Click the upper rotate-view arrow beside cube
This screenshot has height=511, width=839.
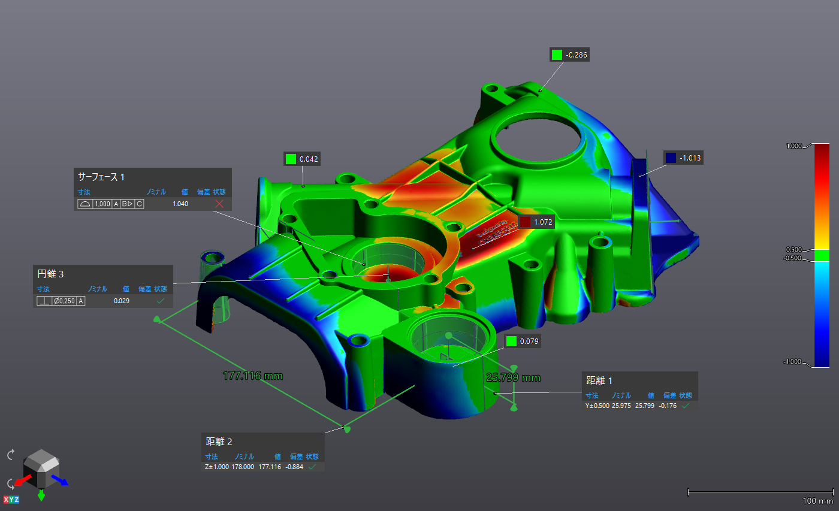tap(11, 455)
